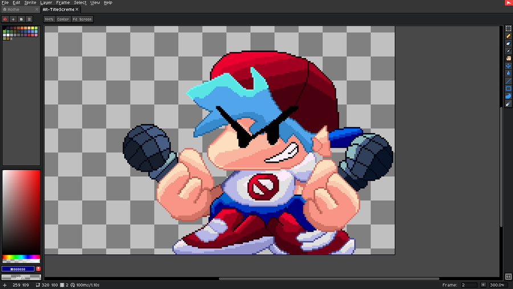Click the red color warning icon
Viewport: 513px width, 289px height.
(x=38, y=269)
